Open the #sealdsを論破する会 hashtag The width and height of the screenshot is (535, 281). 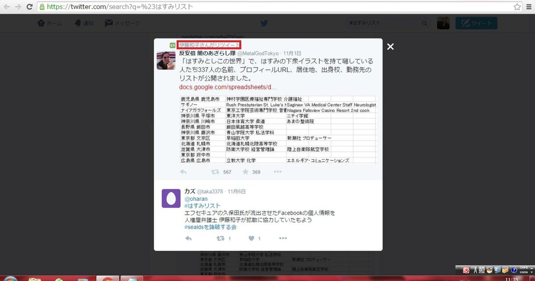pos(210,227)
